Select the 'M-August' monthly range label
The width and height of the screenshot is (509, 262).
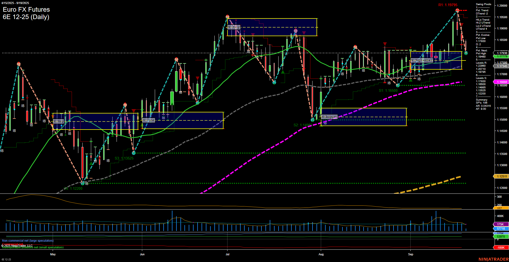pyautogui.click(x=330, y=117)
